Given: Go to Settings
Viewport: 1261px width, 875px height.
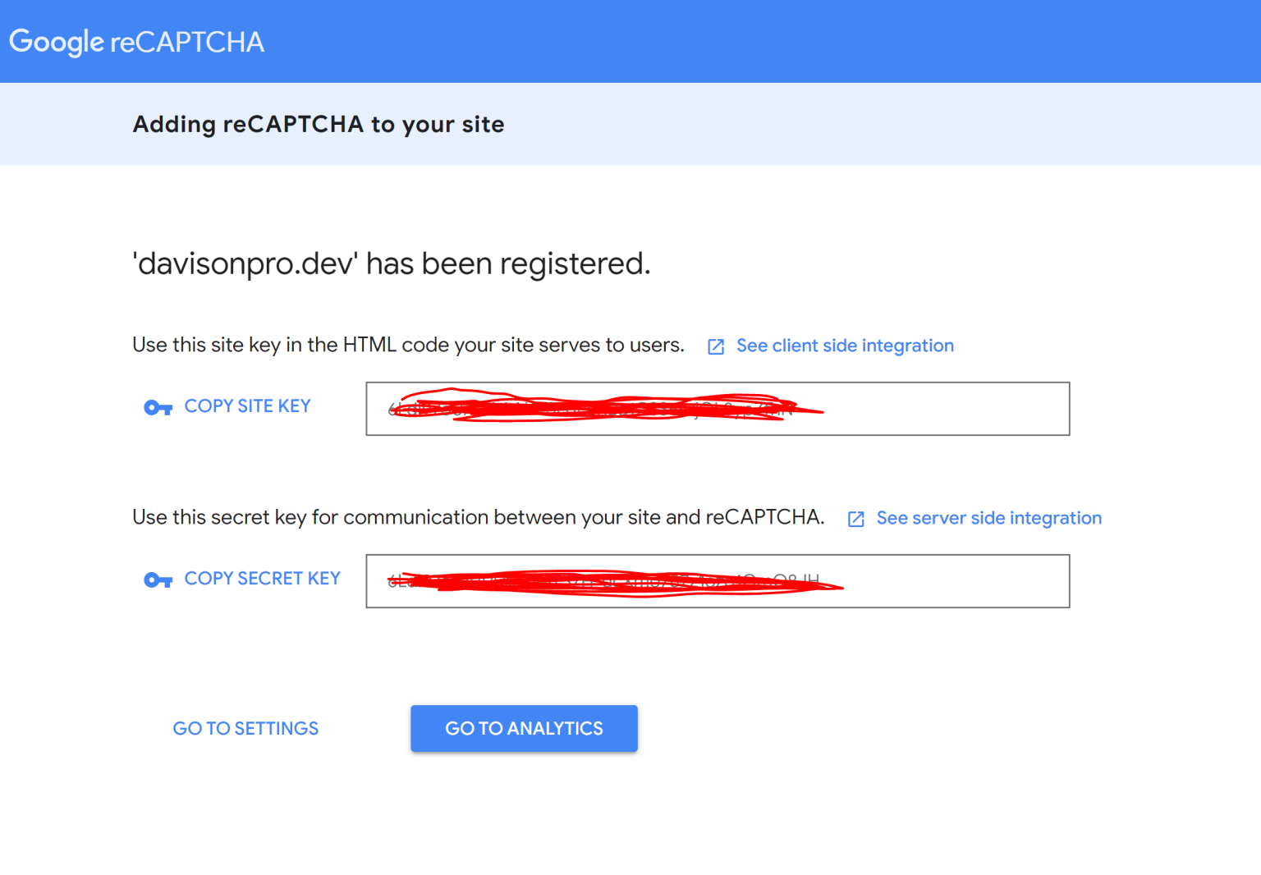Looking at the screenshot, I should [245, 729].
